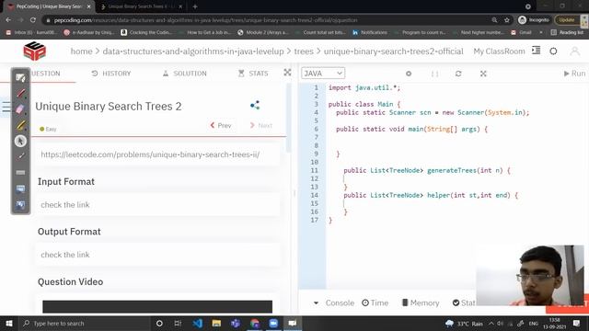Go to the Prev problem

[221, 125]
